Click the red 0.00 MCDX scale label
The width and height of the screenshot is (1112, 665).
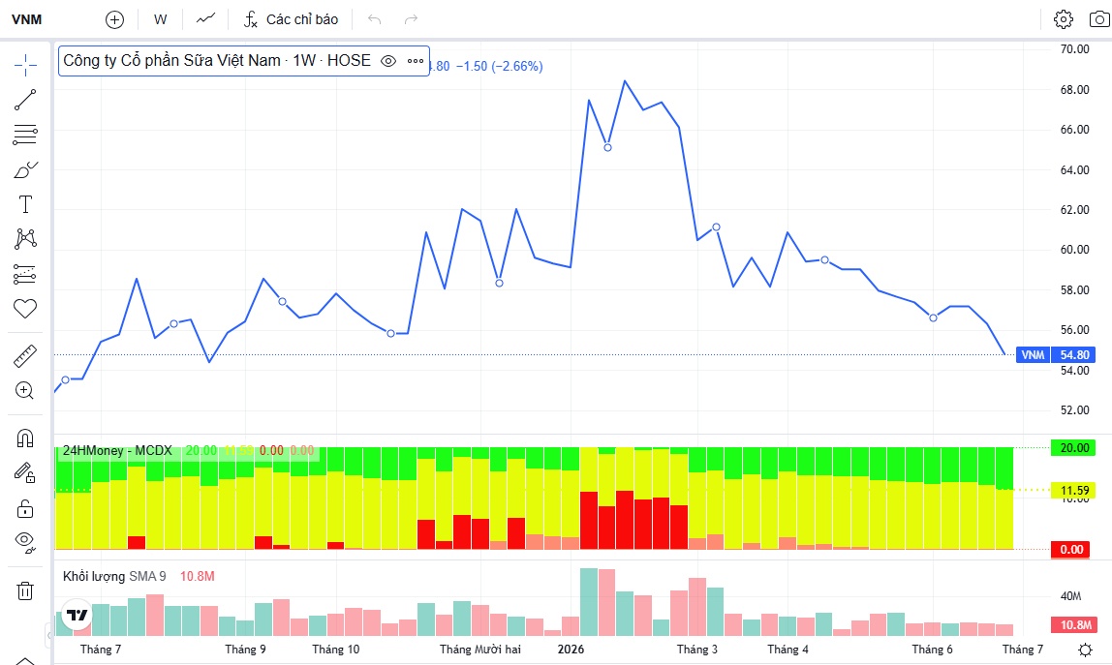(1071, 550)
